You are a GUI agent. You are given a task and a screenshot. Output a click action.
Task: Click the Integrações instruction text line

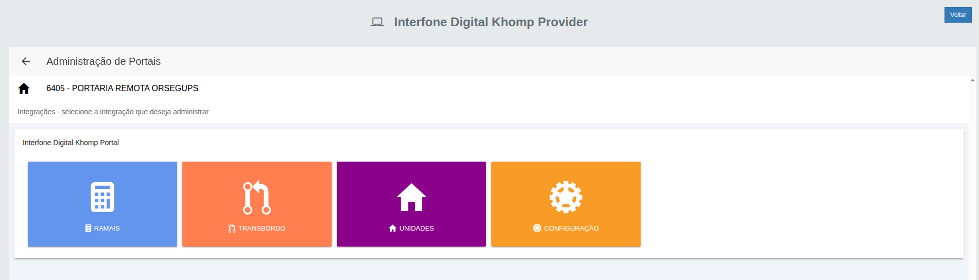(x=113, y=112)
